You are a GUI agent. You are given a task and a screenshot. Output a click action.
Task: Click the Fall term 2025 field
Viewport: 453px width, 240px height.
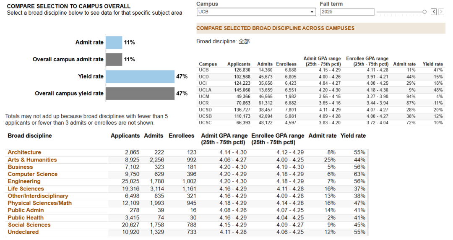(347, 12)
